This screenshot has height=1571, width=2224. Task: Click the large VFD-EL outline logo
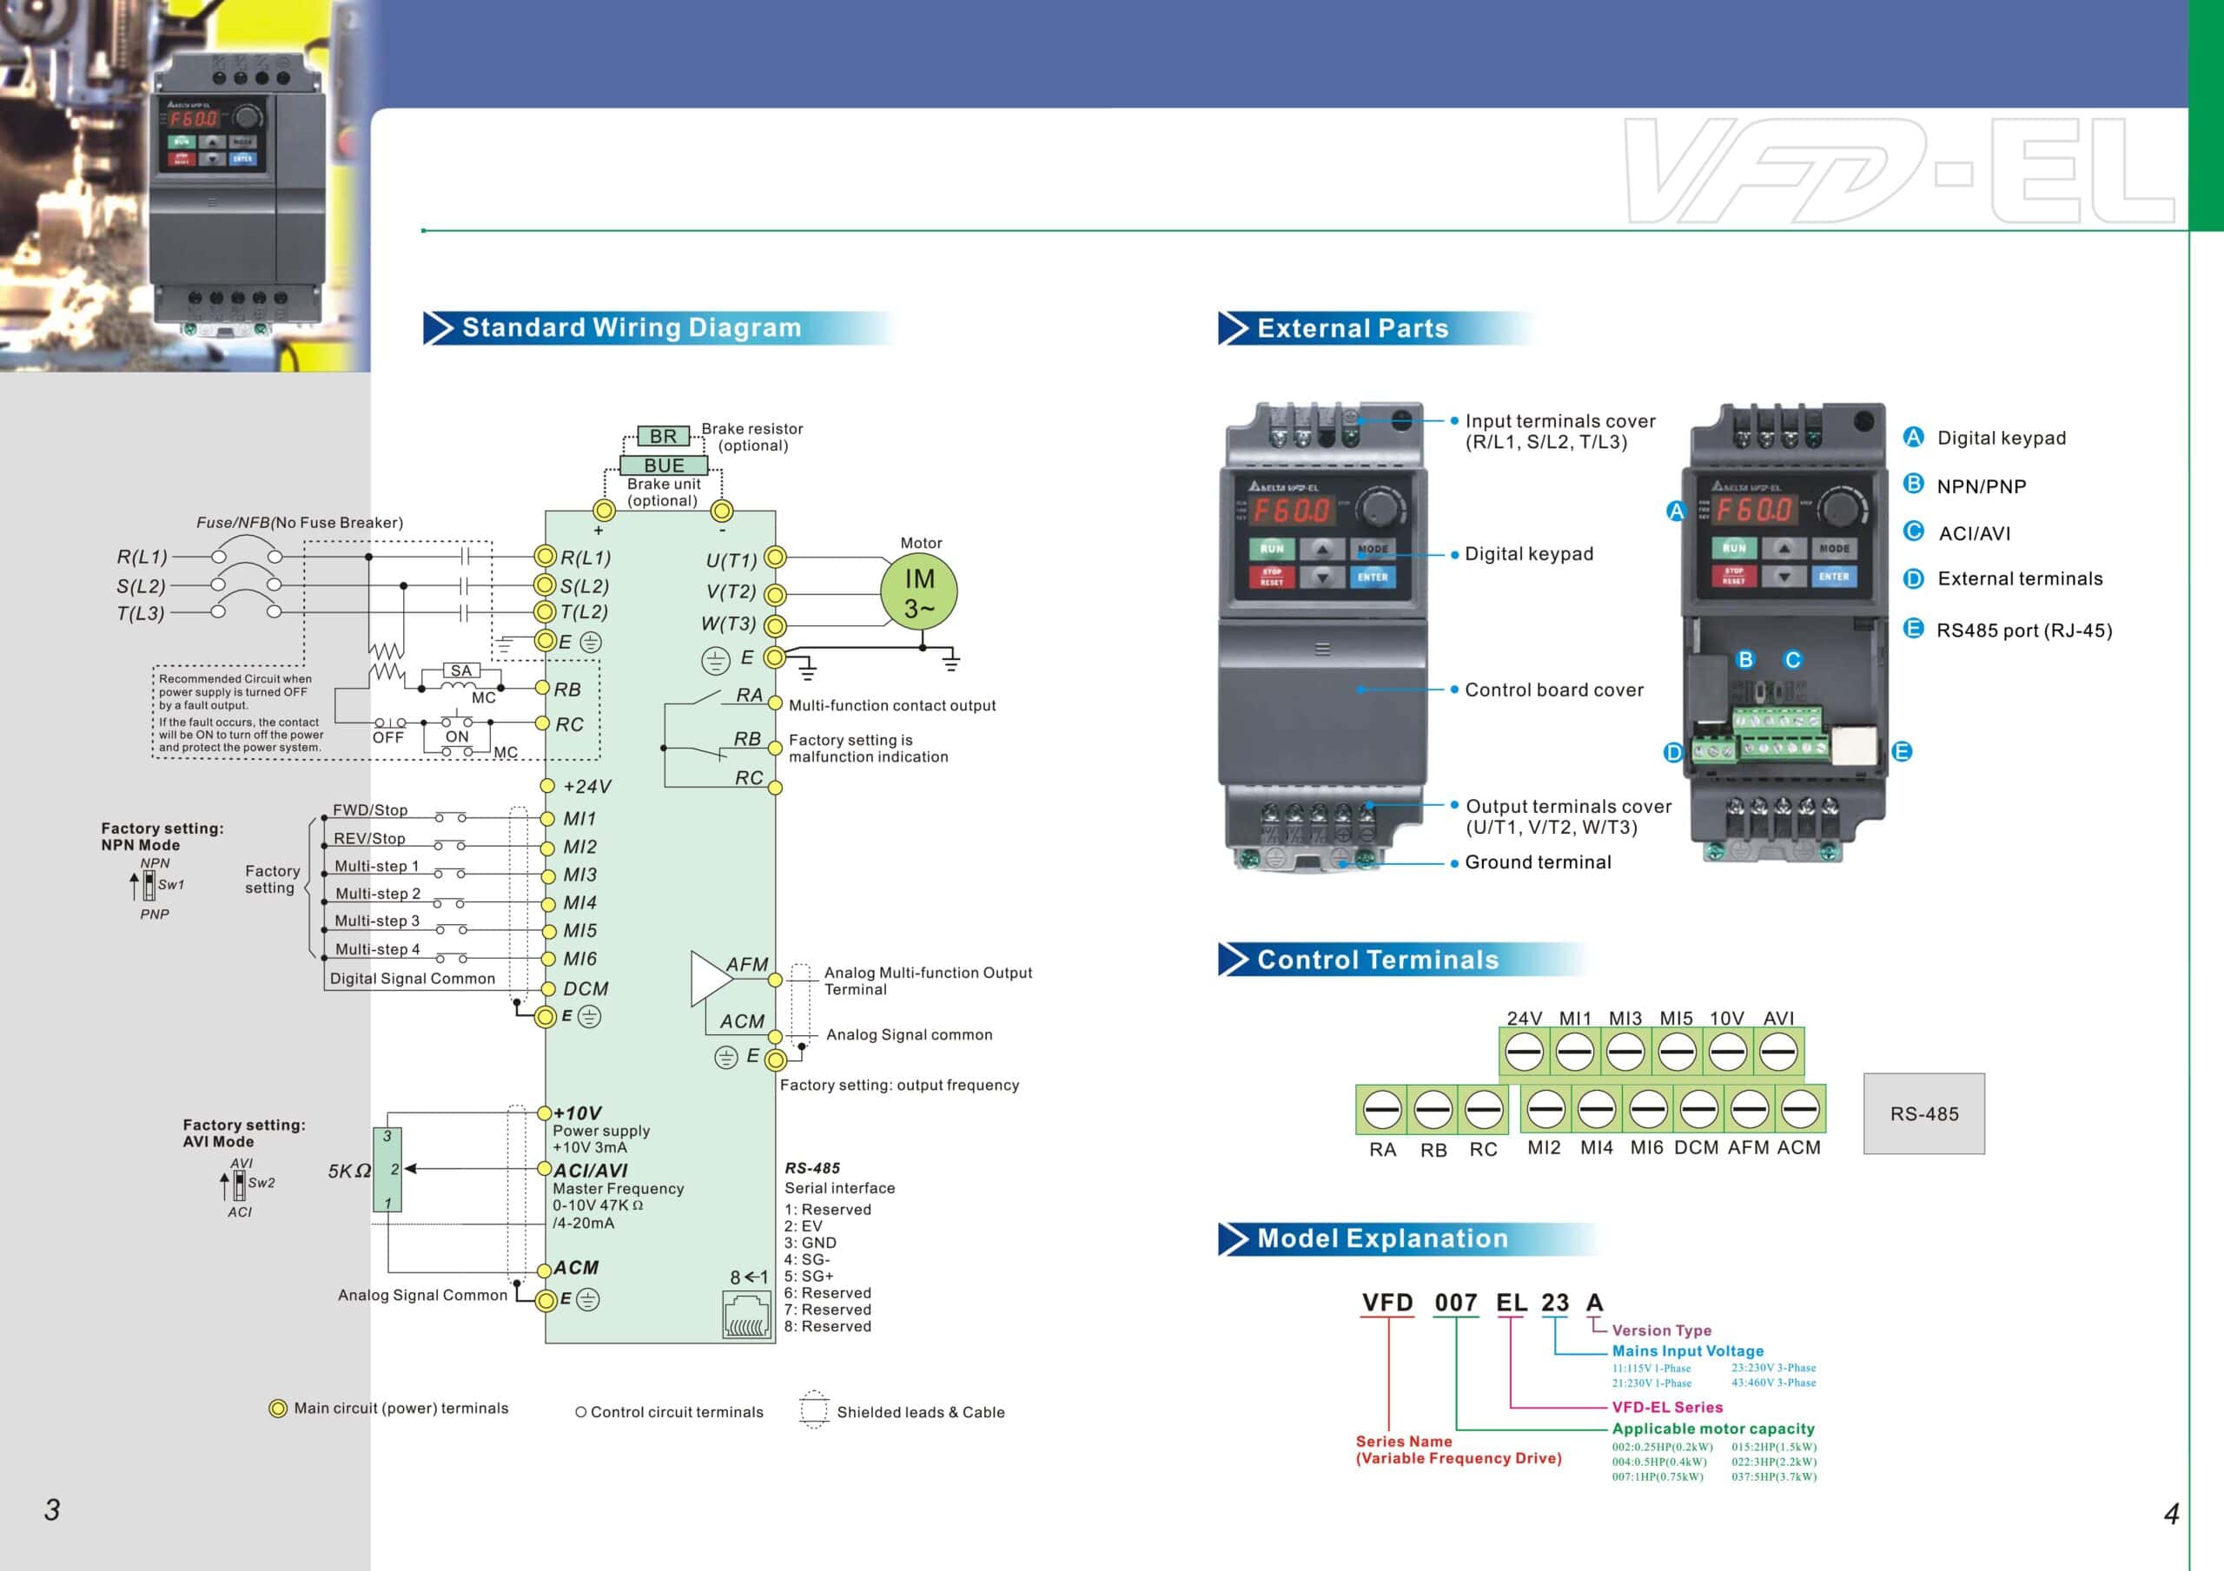click(1898, 170)
